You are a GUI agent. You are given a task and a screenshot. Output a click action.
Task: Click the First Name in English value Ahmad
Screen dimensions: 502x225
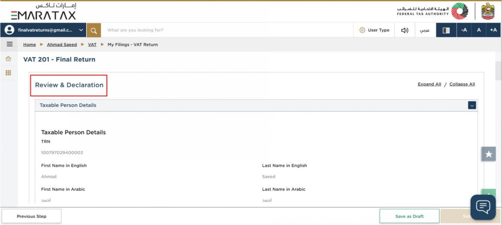[49, 177]
